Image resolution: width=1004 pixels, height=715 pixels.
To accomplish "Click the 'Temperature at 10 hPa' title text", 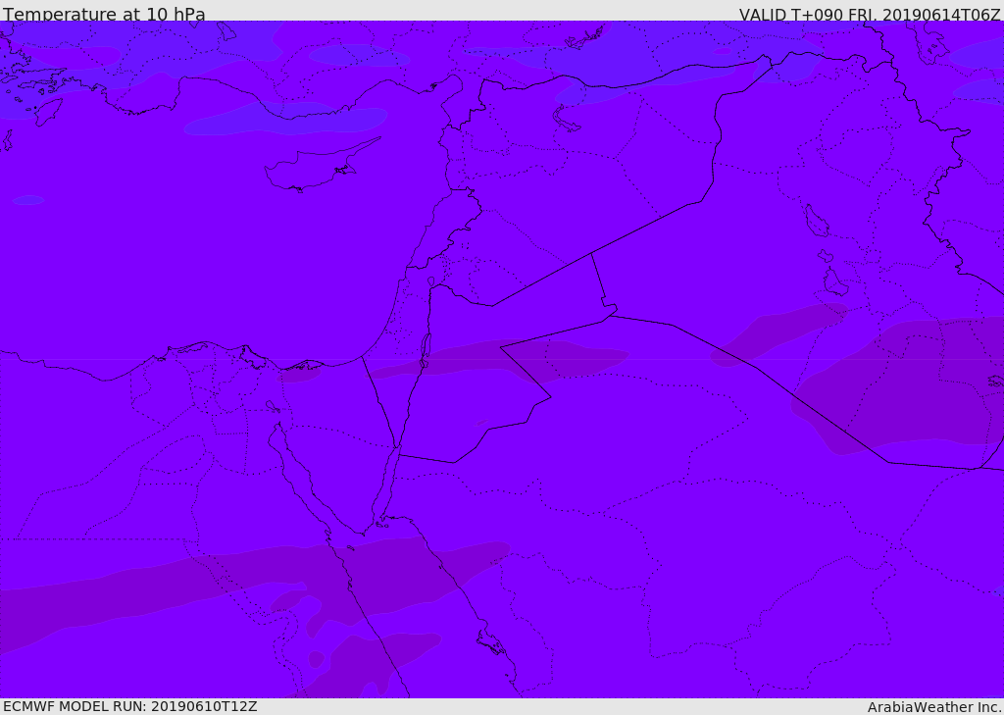I will (104, 14).
